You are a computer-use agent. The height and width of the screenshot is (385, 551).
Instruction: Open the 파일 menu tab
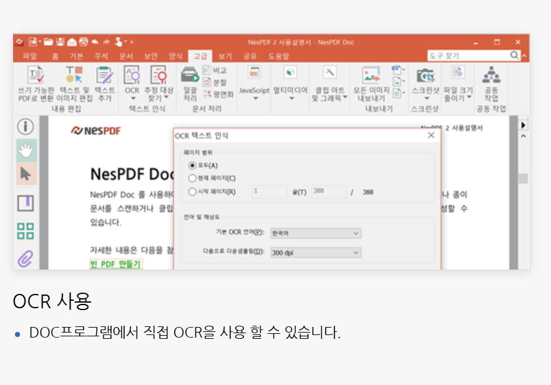[x=30, y=56]
